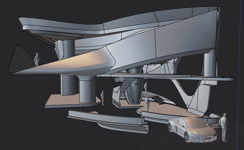Click the figure on the lower platform near steps
244x150 pixels.
click(x=148, y=103)
